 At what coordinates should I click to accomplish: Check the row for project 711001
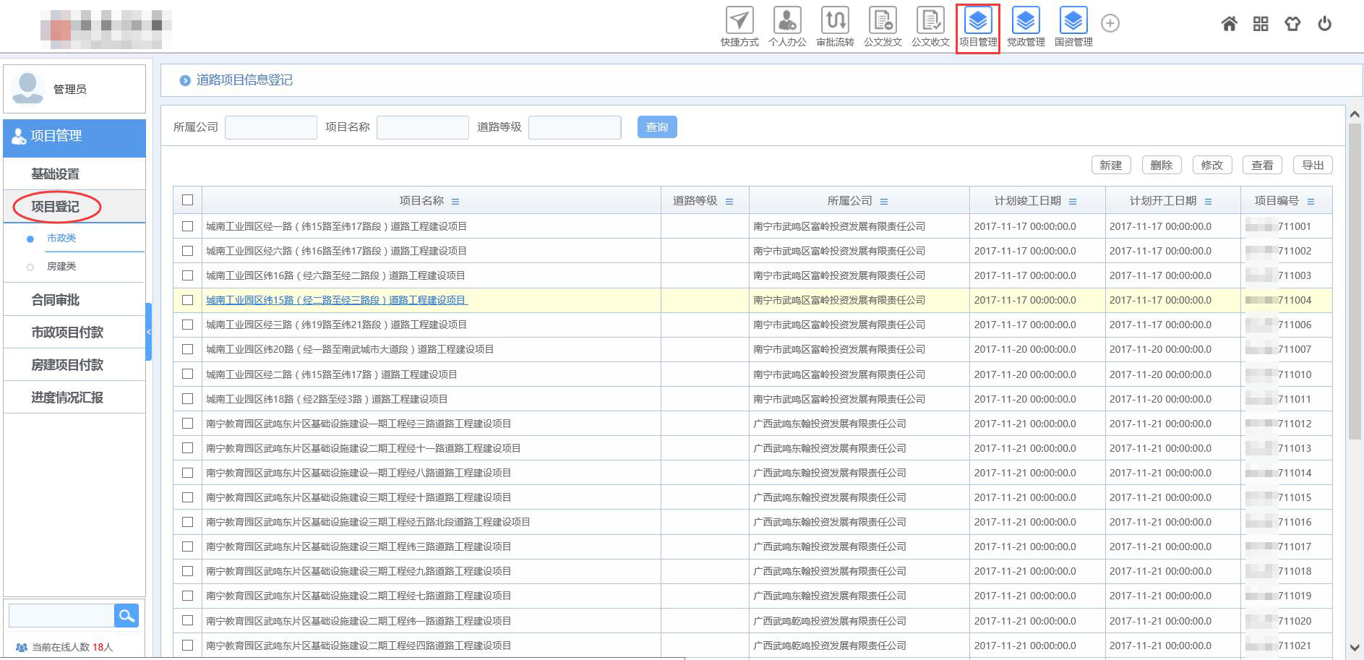188,226
